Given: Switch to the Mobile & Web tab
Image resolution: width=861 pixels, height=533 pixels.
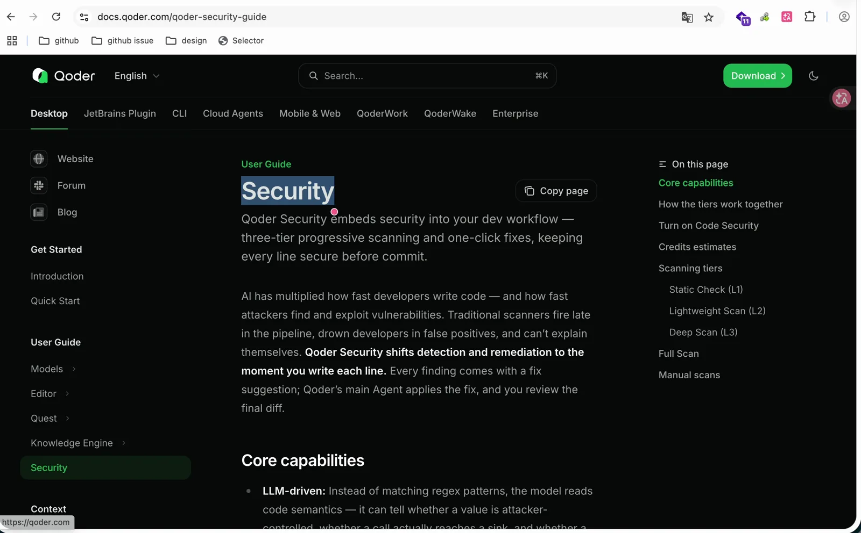Looking at the screenshot, I should [x=310, y=113].
